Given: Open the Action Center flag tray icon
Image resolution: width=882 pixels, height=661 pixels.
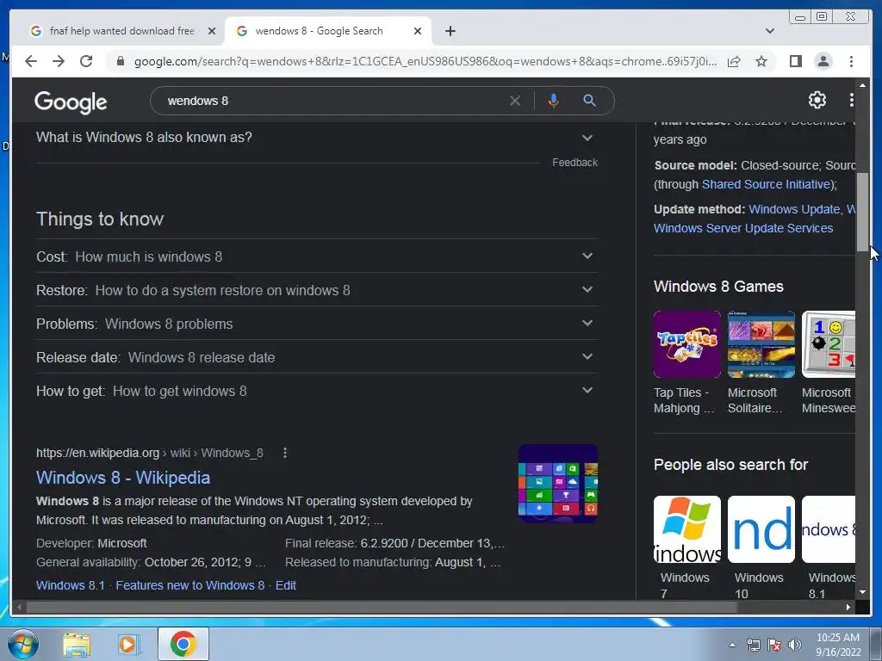Looking at the screenshot, I should pyautogui.click(x=774, y=645).
